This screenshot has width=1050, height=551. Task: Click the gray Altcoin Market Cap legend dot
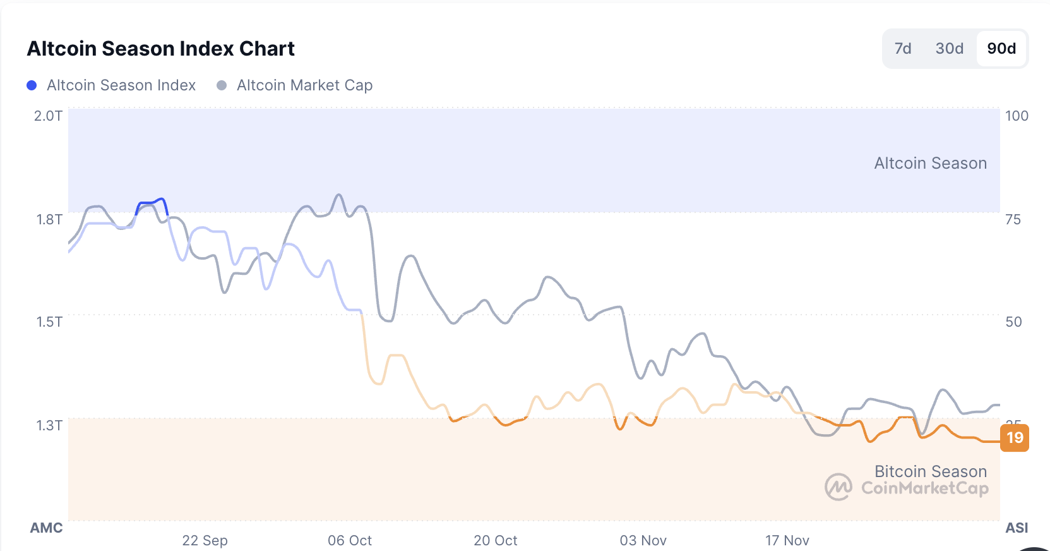[x=222, y=85]
